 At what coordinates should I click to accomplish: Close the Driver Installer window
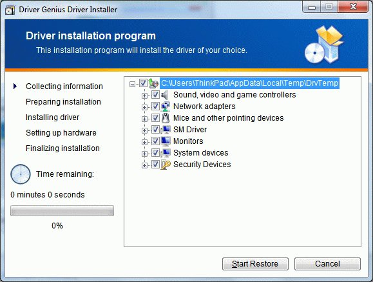[x=353, y=6]
